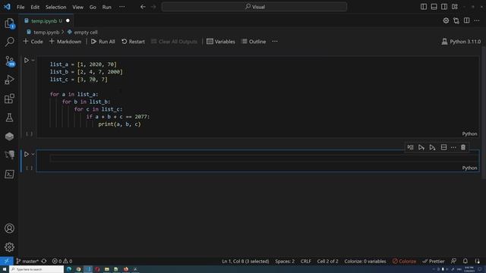Screen dimensions: 486x273
Task: Show additional menu bar items
Action: tap(122, 7)
